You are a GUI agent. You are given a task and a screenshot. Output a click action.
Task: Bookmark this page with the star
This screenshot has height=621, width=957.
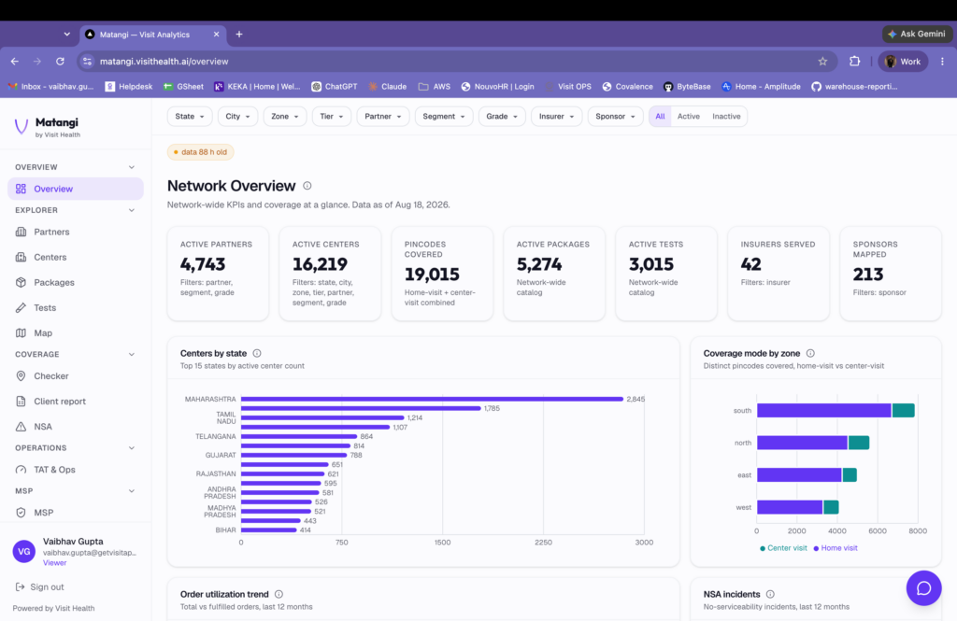pos(822,61)
